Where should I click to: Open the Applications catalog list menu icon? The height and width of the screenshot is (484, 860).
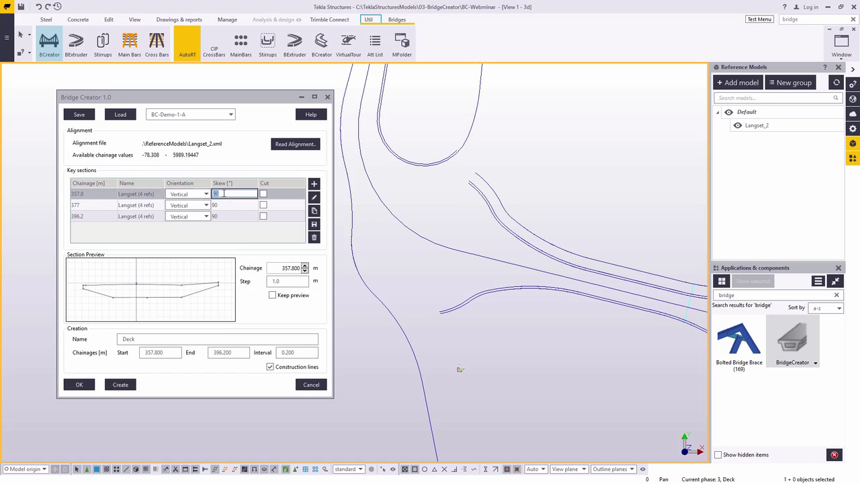point(818,281)
